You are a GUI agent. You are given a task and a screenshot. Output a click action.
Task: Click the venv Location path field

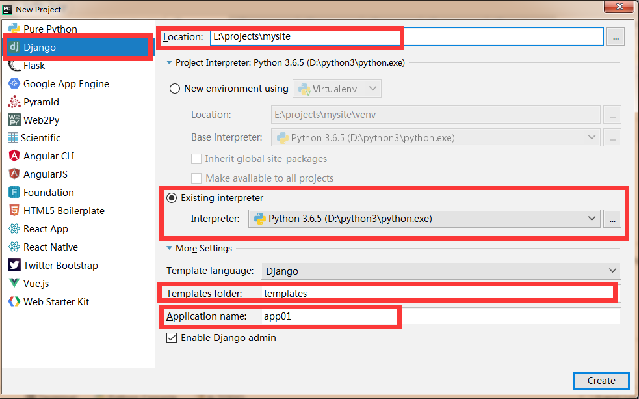[436, 115]
